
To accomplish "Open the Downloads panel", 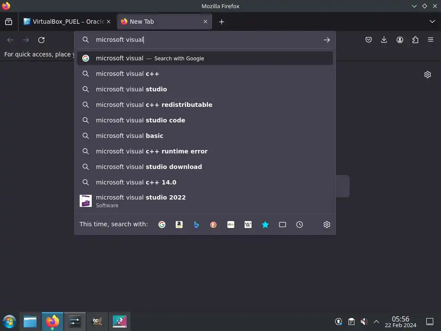I will (384, 40).
